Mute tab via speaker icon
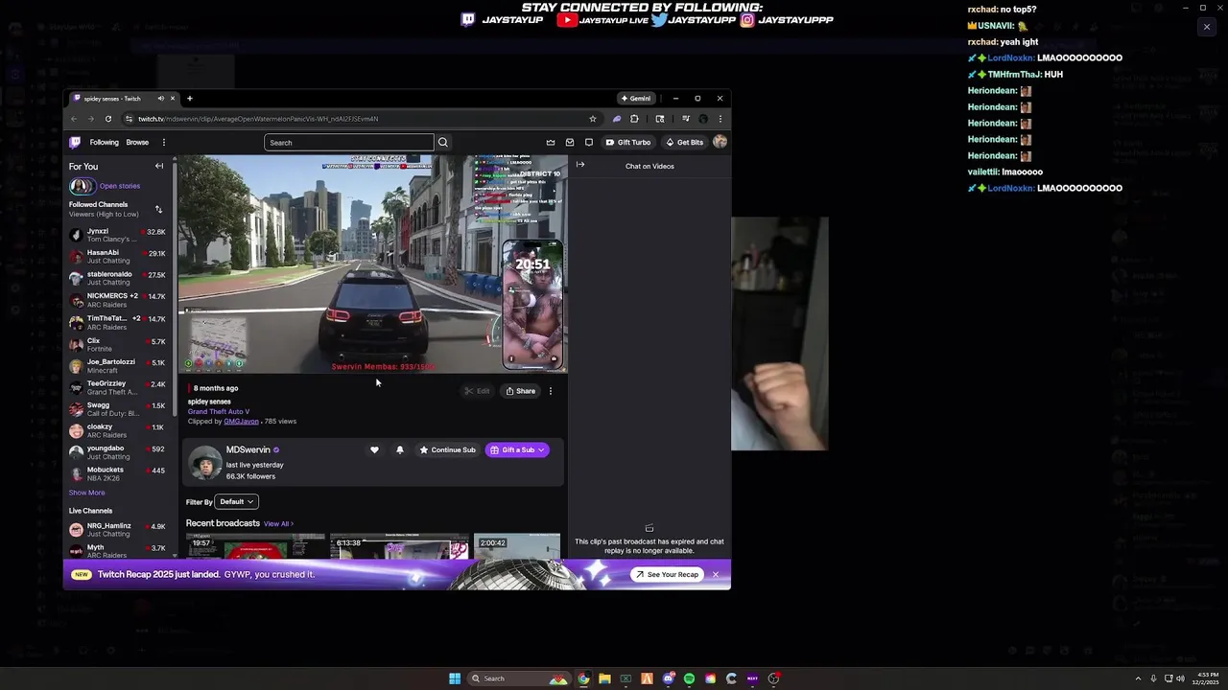1228x690 pixels. 160,98
